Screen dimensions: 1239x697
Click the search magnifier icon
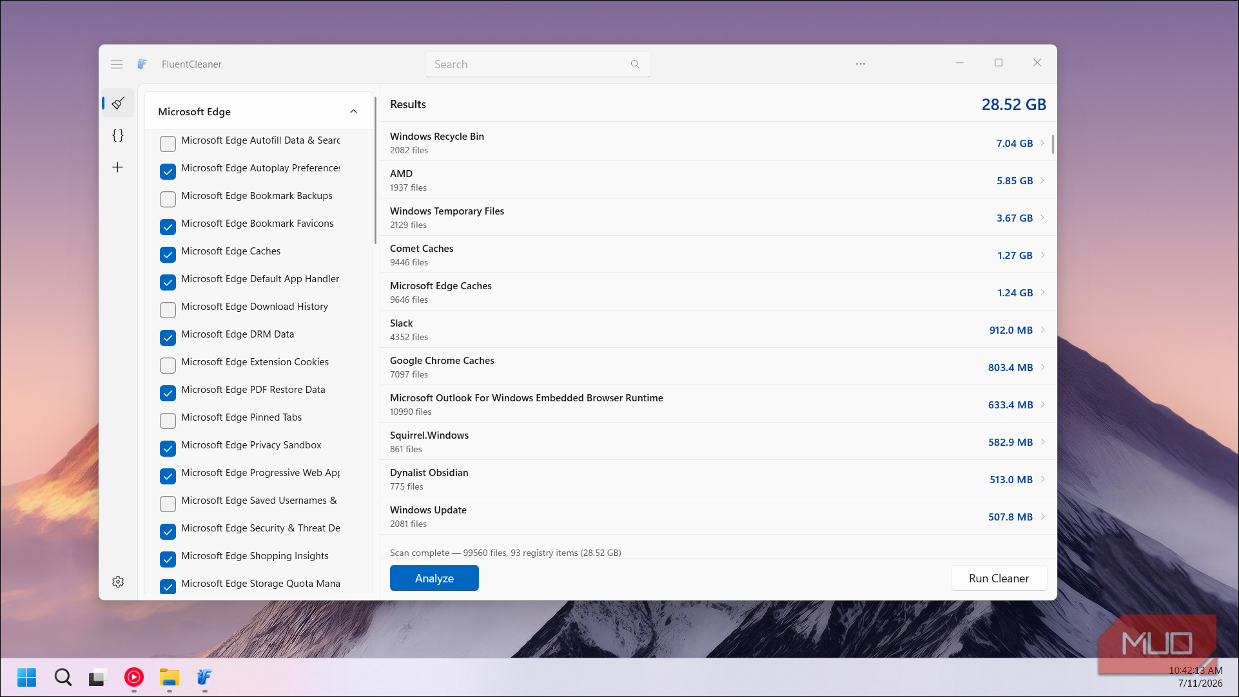coord(635,64)
